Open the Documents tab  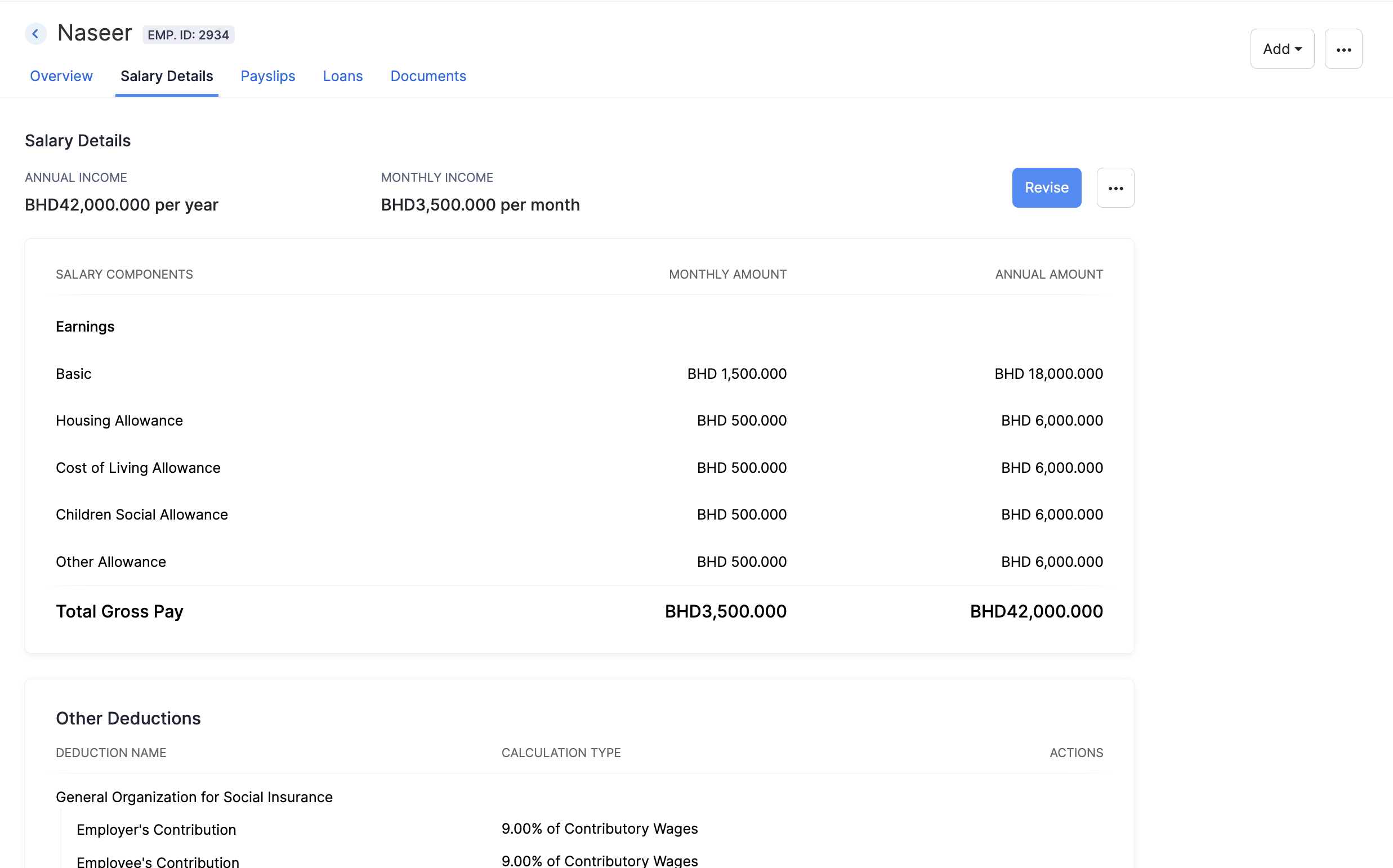click(x=428, y=77)
